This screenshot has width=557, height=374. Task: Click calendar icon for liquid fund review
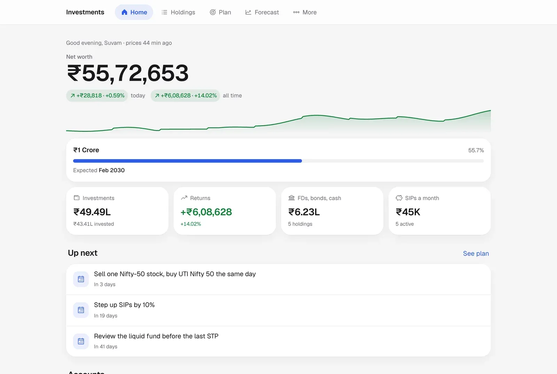pyautogui.click(x=81, y=341)
